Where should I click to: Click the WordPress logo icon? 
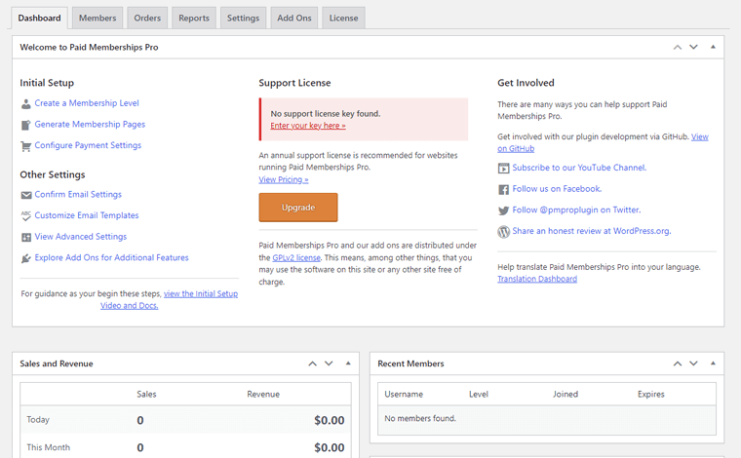pos(504,231)
